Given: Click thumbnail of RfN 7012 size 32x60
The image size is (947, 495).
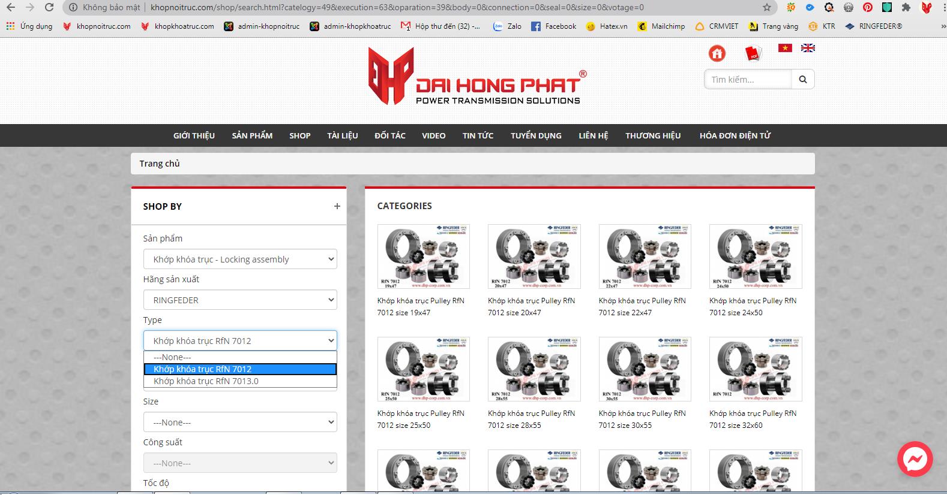Looking at the screenshot, I should click(x=756, y=369).
